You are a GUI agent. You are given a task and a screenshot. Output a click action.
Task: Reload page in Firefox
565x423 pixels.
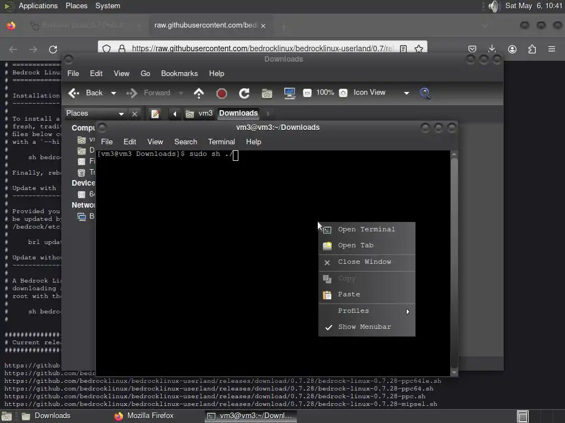pos(53,49)
